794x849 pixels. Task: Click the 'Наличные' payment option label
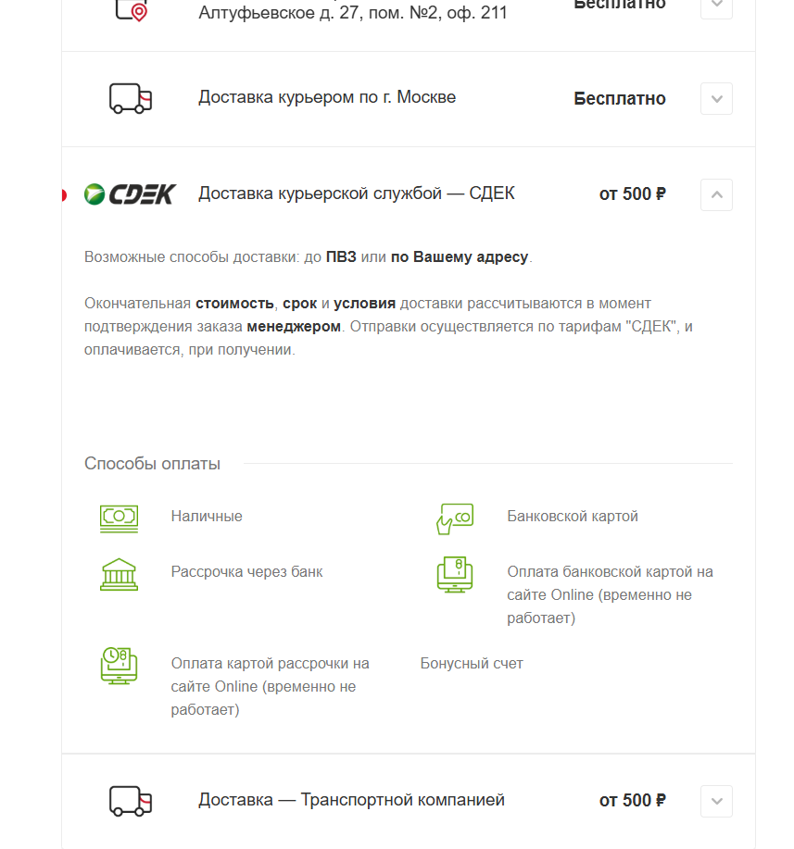click(x=207, y=517)
